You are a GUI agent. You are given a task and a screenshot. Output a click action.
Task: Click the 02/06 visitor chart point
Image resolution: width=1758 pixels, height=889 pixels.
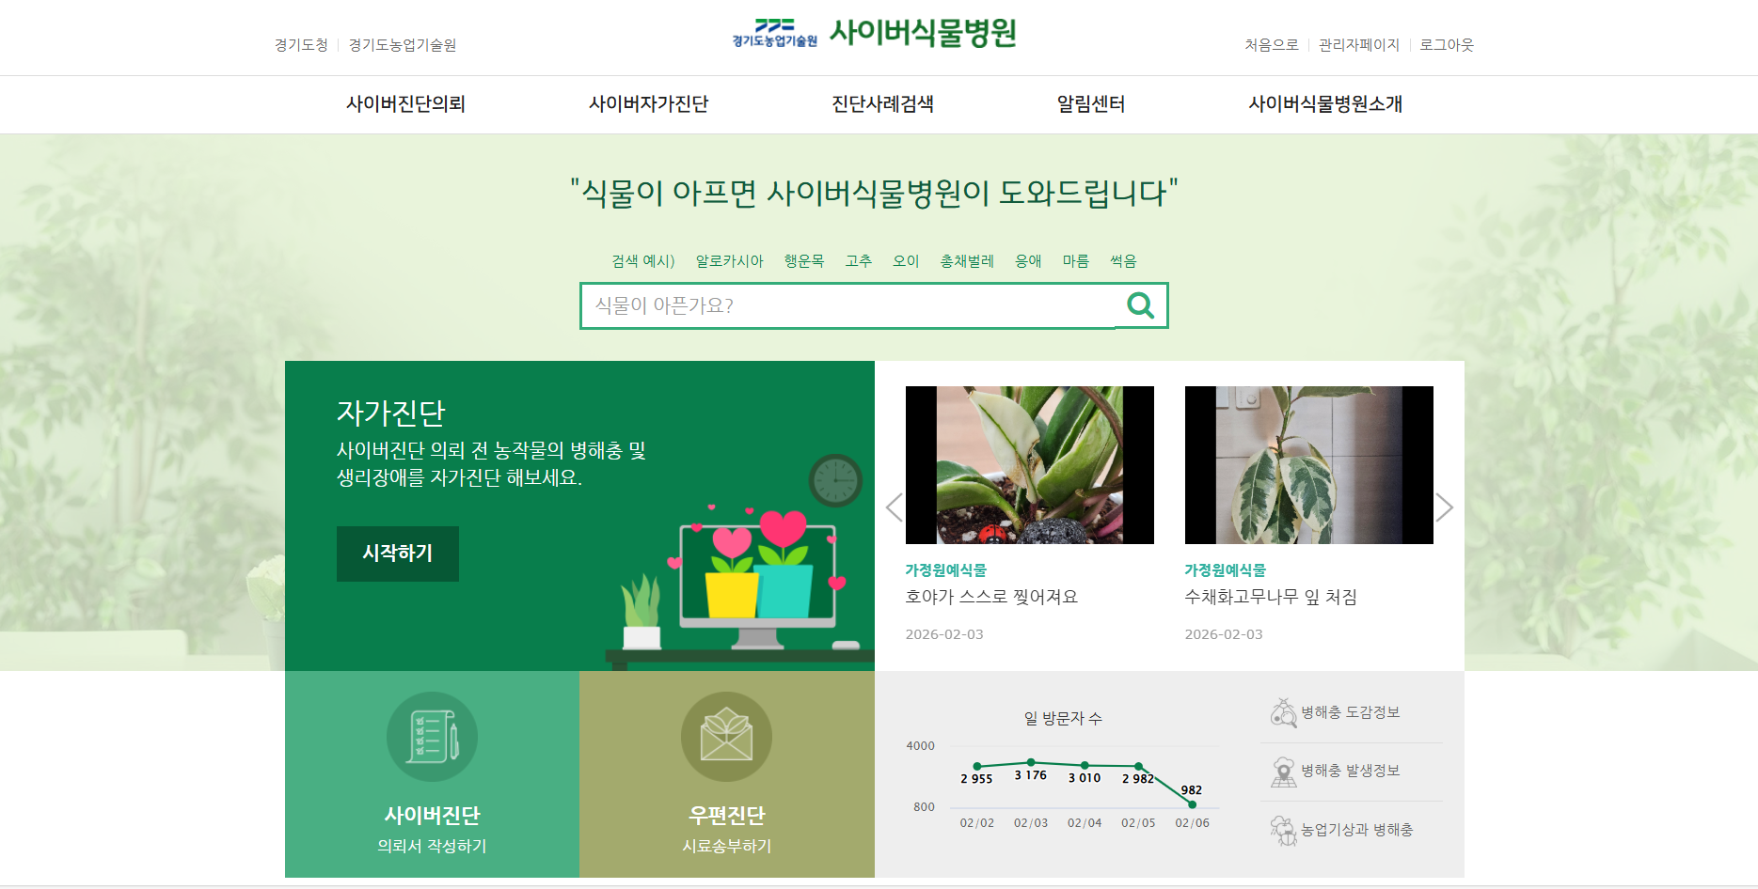click(x=1192, y=804)
